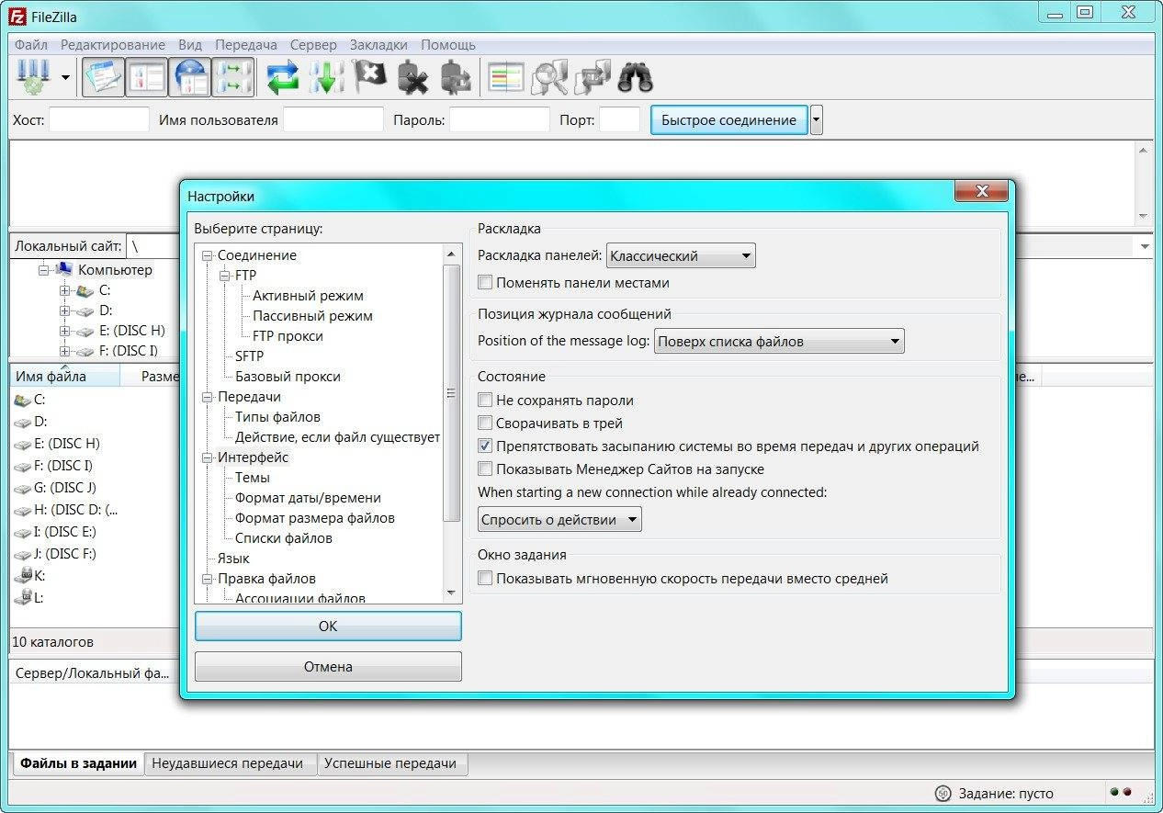Screen dimensions: 1163x813
Task: Toggle synchronized browsing icon
Action: point(592,77)
